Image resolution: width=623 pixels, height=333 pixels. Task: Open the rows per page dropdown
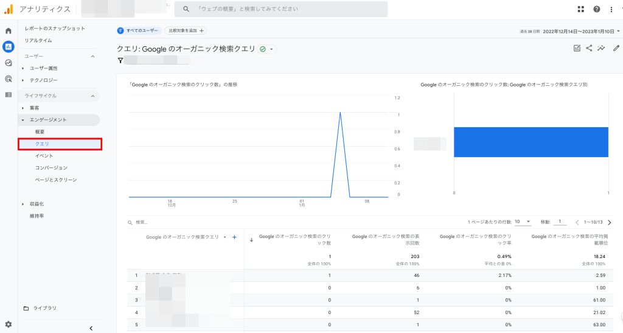(x=523, y=222)
